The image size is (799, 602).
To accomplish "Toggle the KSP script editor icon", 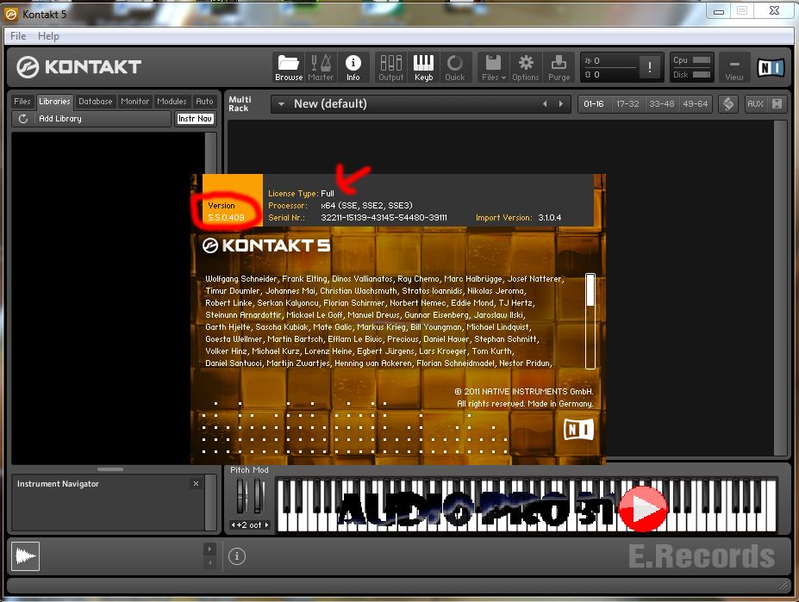I will click(728, 104).
